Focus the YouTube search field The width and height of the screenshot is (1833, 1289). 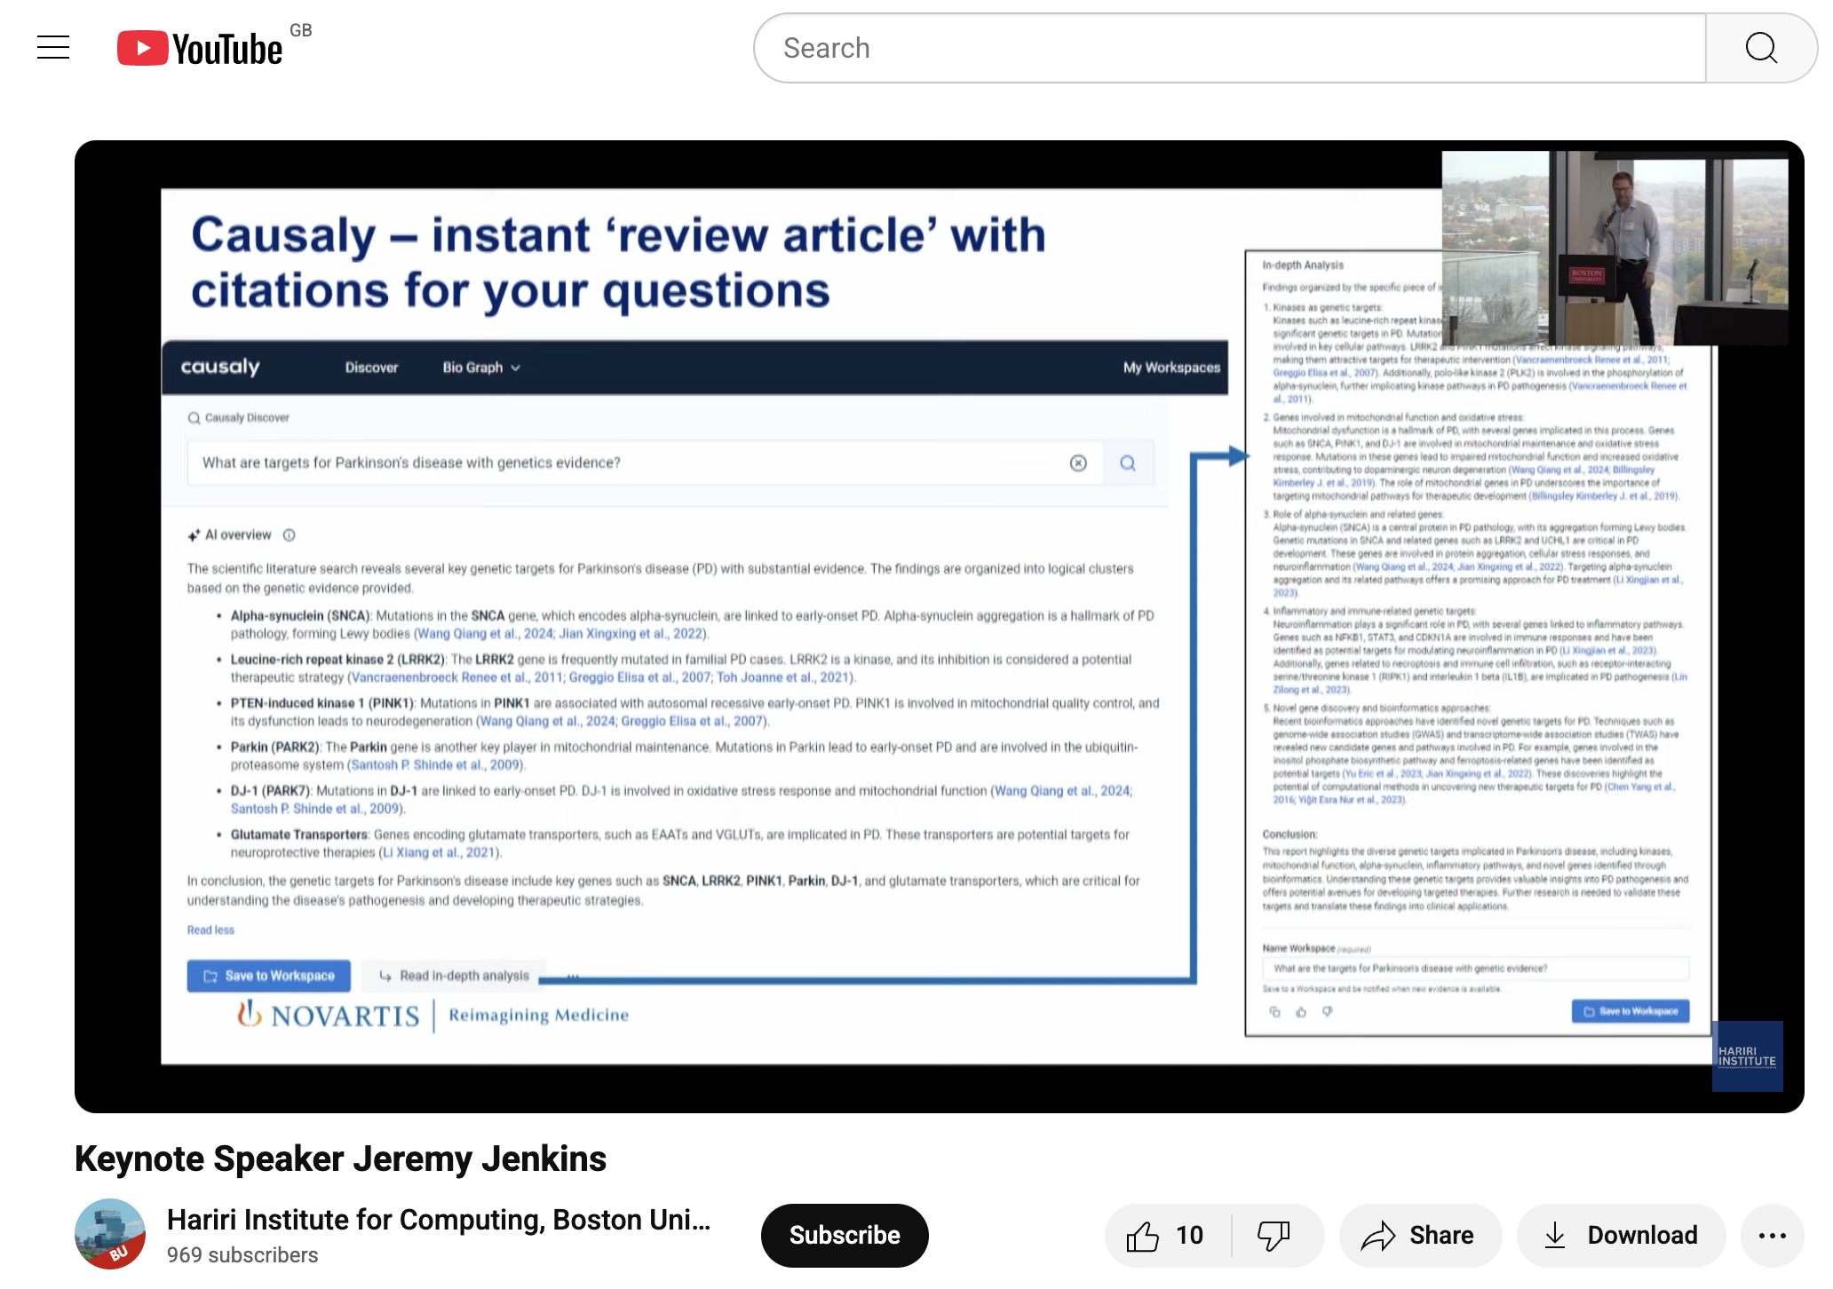[x=1229, y=48]
